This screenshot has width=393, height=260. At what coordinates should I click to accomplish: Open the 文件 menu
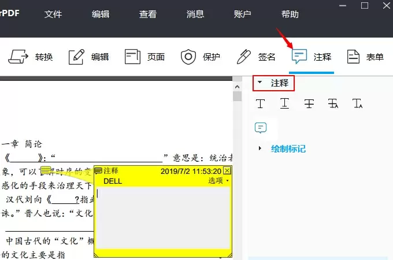click(x=53, y=14)
